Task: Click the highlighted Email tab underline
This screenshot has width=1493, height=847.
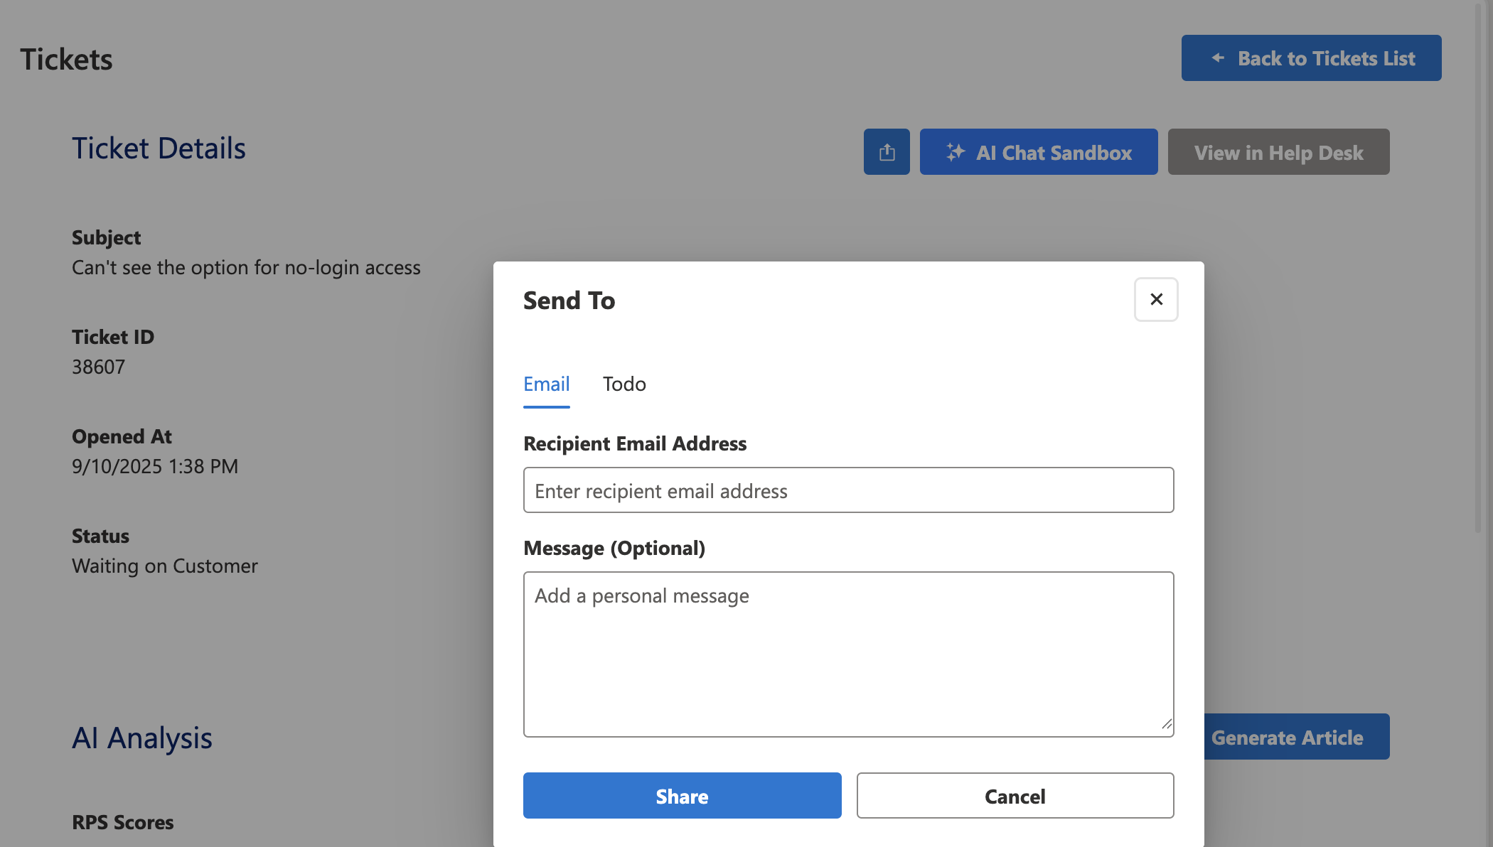Action: click(546, 406)
